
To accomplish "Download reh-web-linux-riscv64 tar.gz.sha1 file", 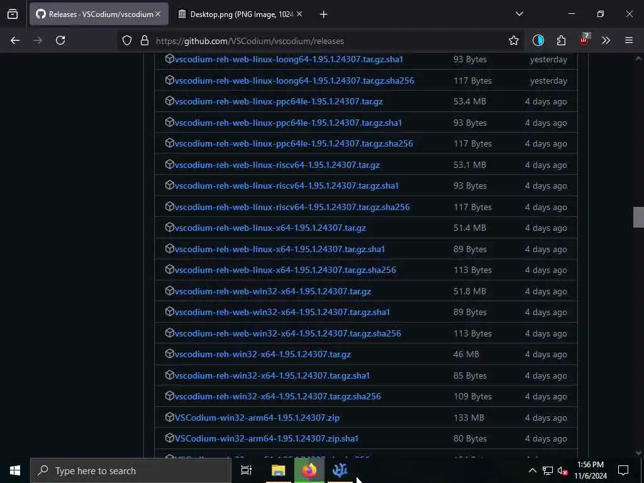I will (x=286, y=186).
